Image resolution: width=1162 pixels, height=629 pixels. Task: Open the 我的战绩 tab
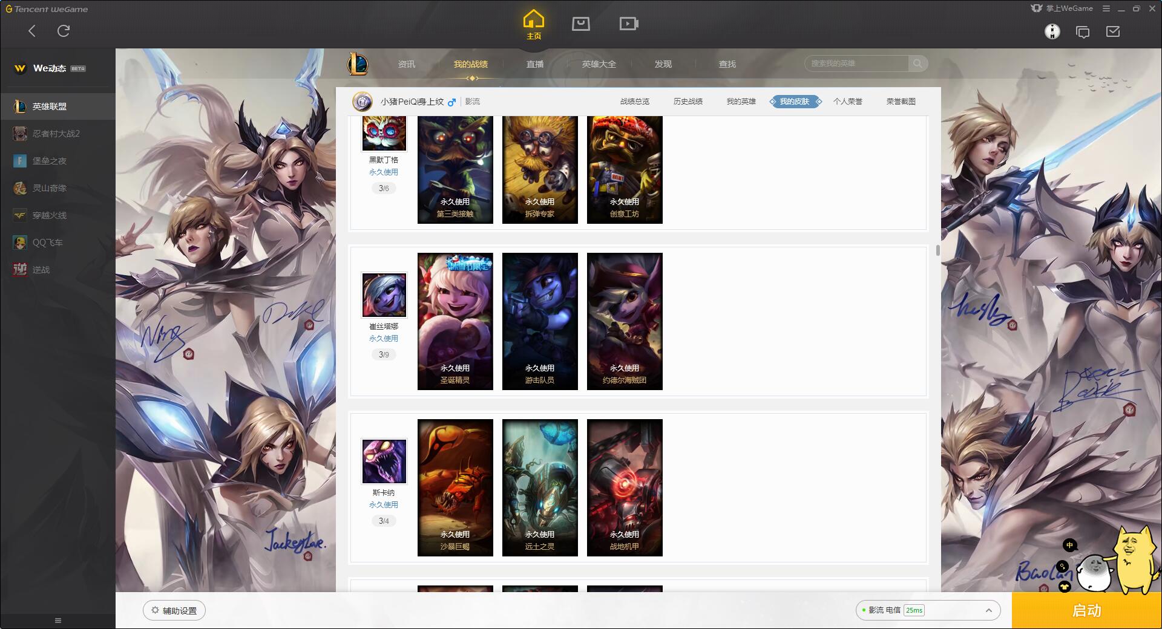(471, 64)
